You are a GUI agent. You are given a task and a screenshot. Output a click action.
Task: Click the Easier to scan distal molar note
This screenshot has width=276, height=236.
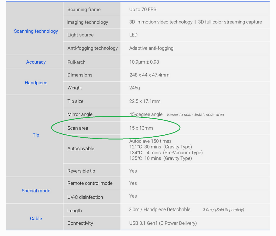coord(195,114)
